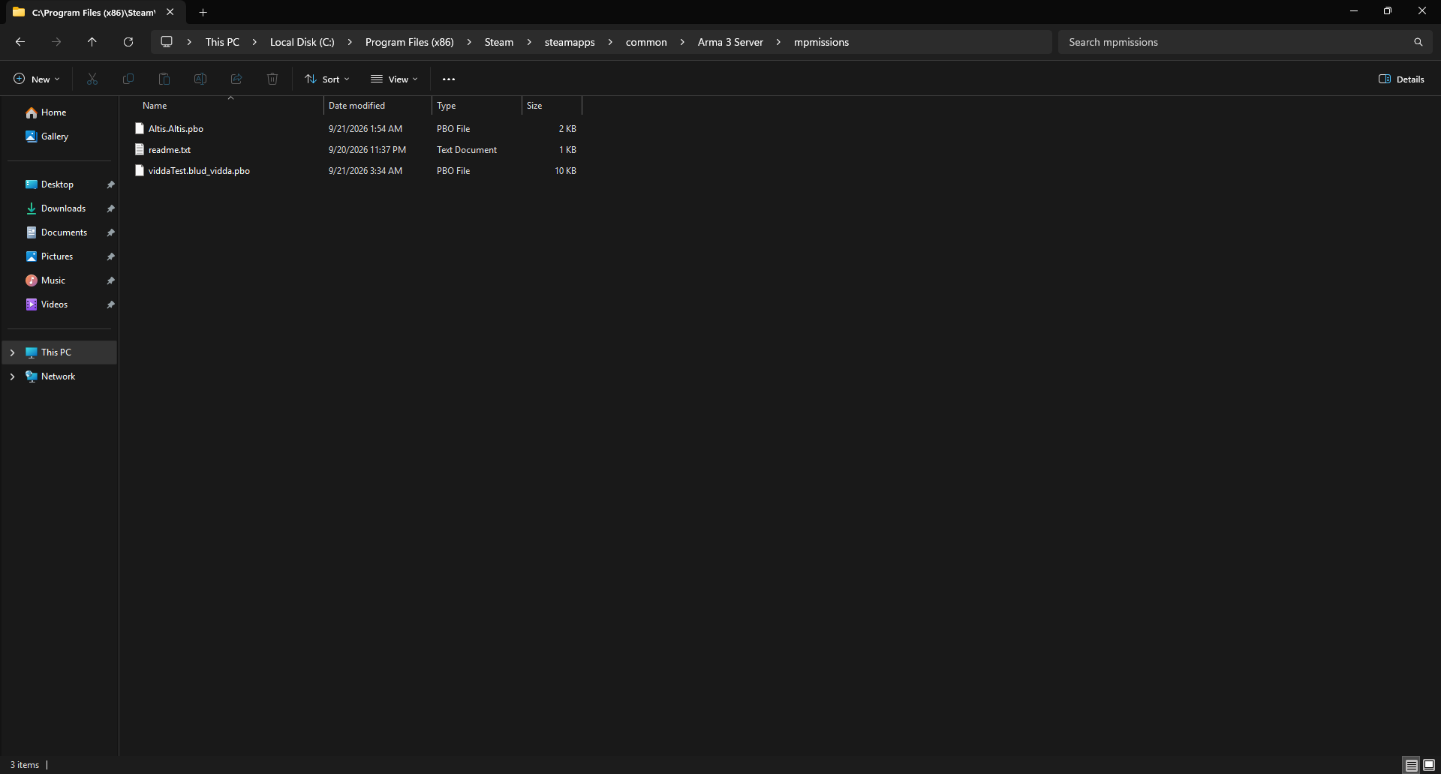Navigate to the common breadcrumb
1441x774 pixels.
point(646,42)
